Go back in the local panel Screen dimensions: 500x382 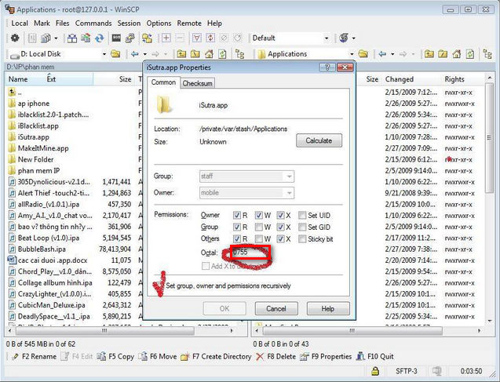[x=135, y=54]
